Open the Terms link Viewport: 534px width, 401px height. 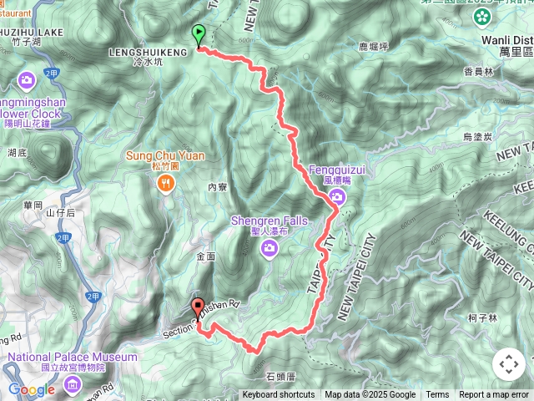[x=437, y=395]
